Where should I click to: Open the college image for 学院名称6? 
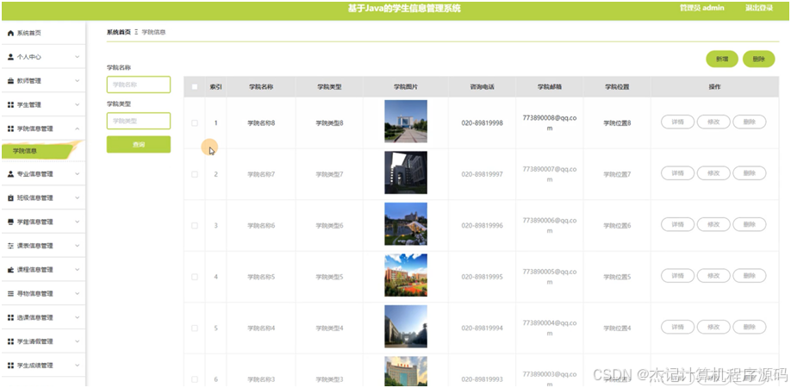[x=406, y=224]
